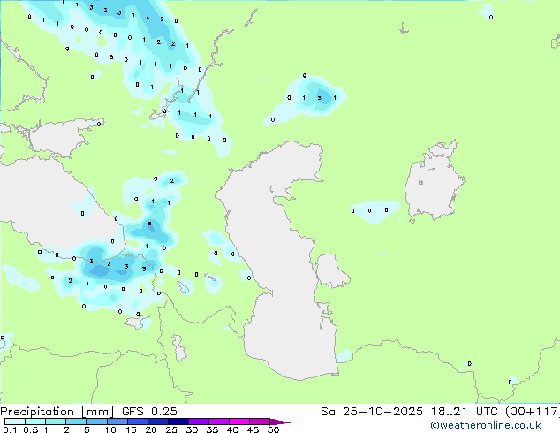Open the weatheronline.co.uk copyright link
This screenshot has width=560, height=433.
(x=486, y=425)
